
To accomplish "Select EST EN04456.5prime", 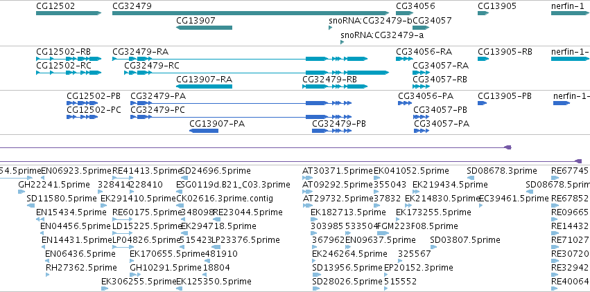I will (x=76, y=226).
